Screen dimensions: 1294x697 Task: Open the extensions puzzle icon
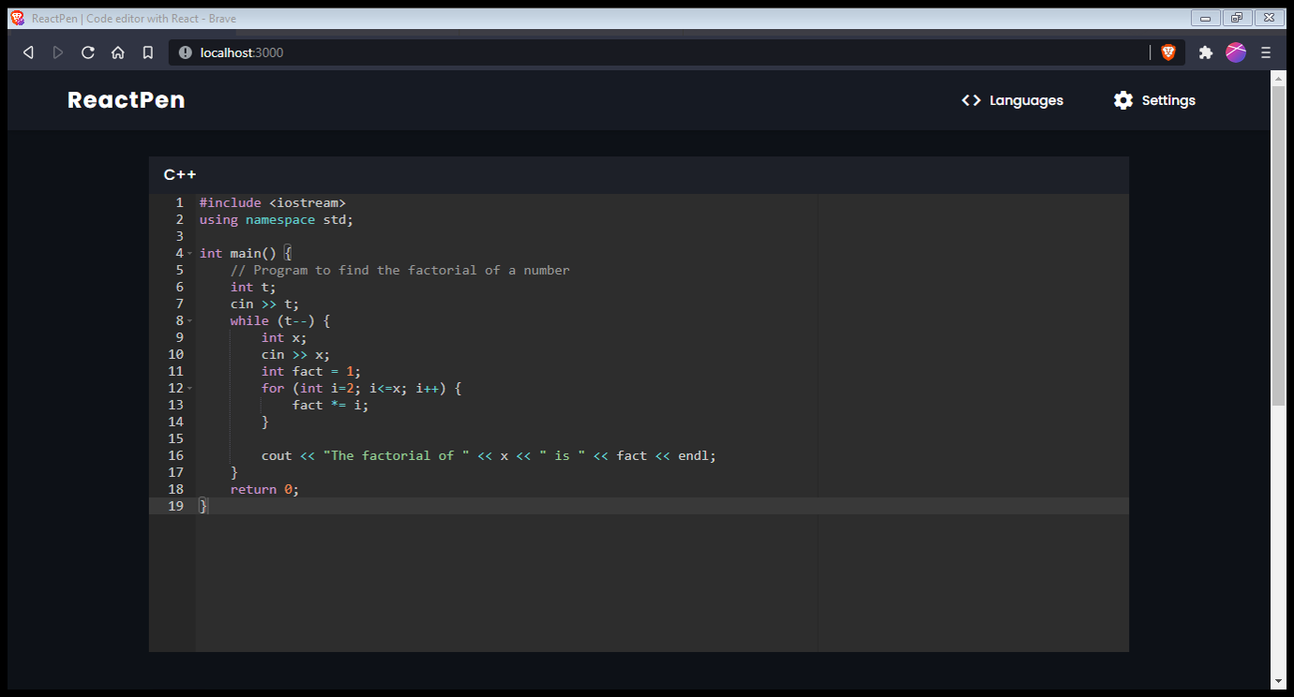[x=1206, y=52]
